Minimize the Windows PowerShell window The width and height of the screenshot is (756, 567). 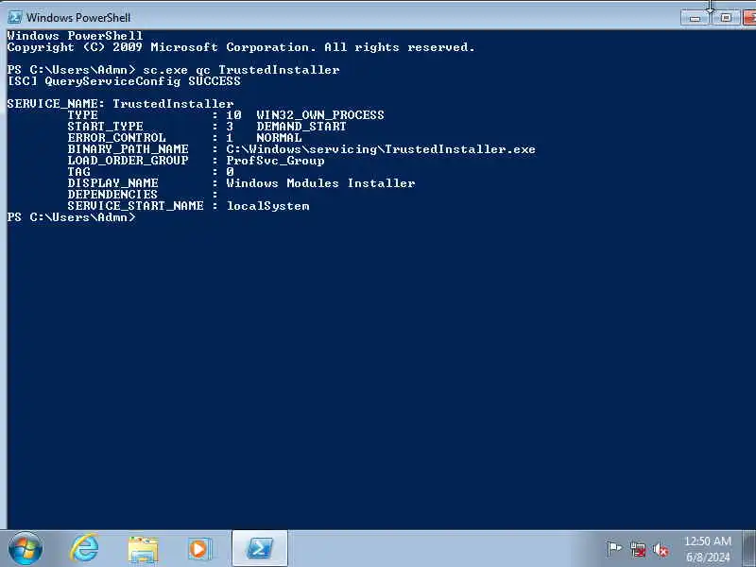(x=695, y=18)
